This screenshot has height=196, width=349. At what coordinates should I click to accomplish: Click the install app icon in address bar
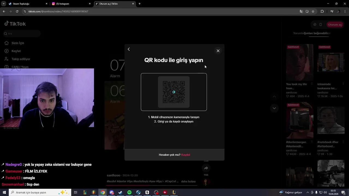307,11
